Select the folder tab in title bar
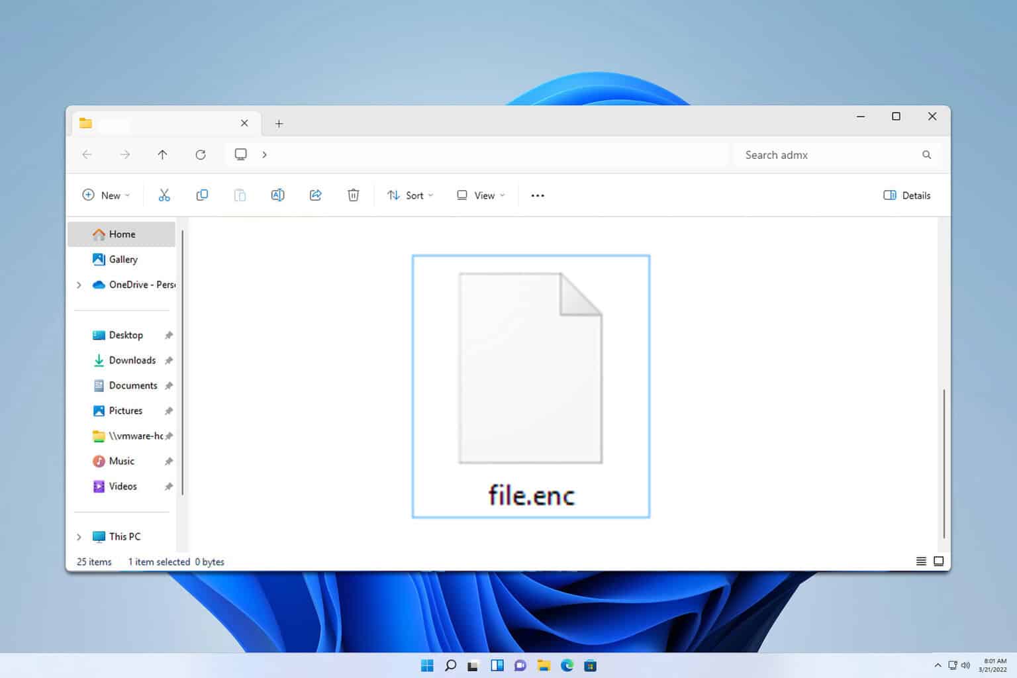This screenshot has width=1017, height=678. [x=166, y=123]
